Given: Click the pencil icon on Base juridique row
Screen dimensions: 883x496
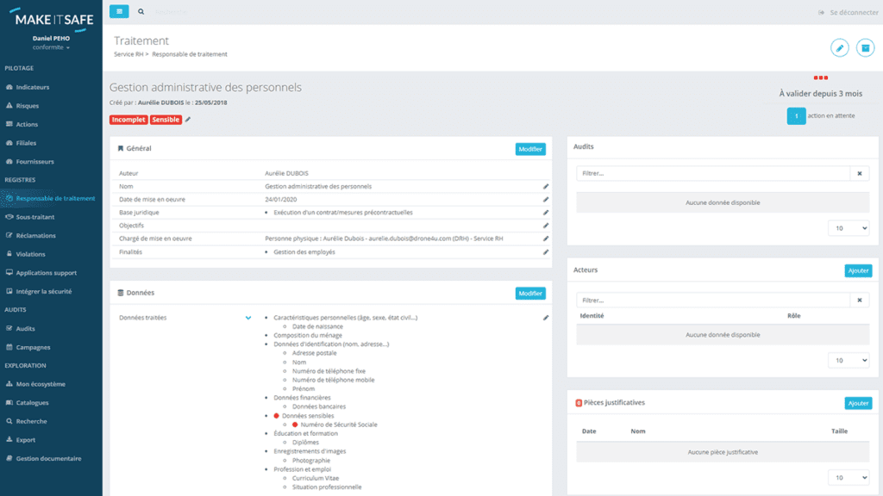Looking at the screenshot, I should pos(546,213).
